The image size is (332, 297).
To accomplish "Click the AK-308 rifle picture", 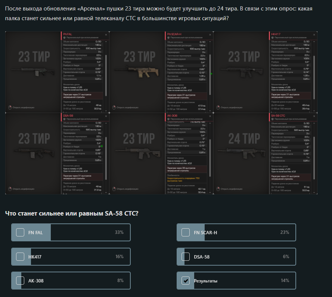I will click(x=138, y=152).
